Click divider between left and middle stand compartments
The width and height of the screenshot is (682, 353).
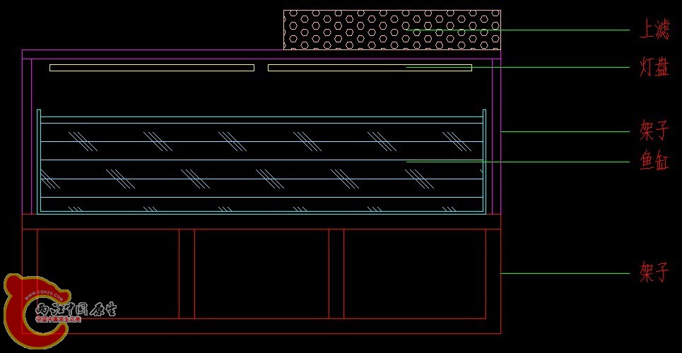coord(187,274)
